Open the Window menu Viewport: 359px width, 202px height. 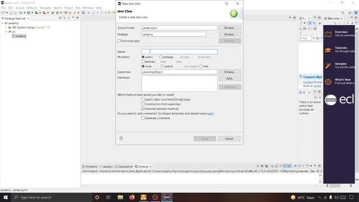[x=88, y=8]
